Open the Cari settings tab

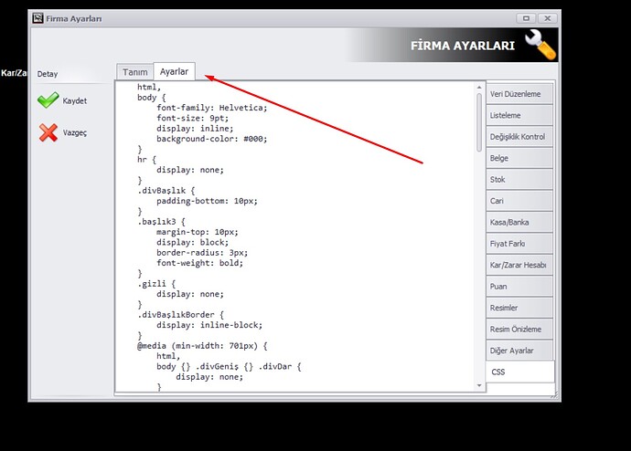519,201
